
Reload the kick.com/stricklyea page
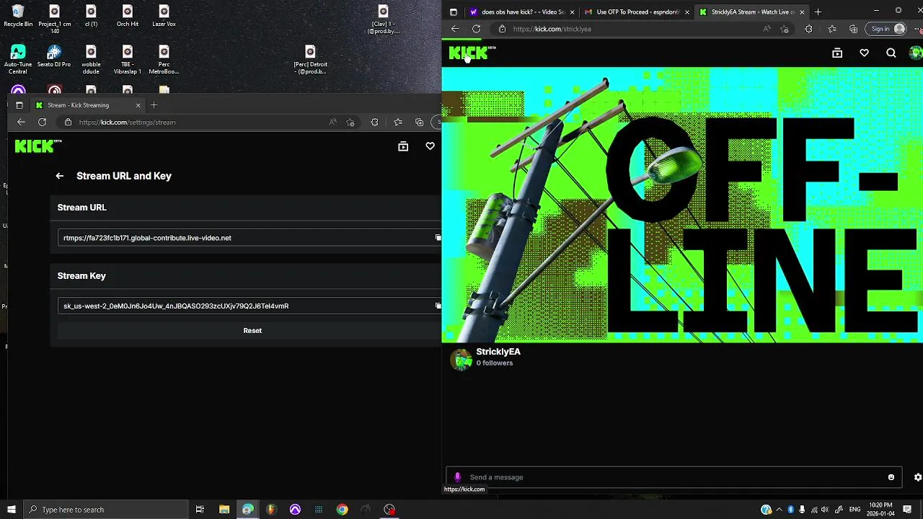(477, 29)
